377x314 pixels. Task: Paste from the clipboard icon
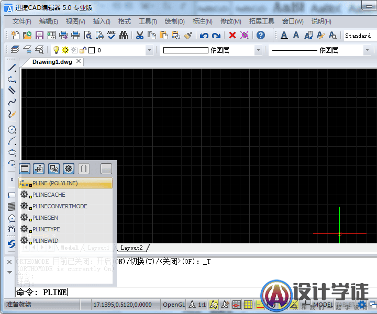tap(164, 35)
